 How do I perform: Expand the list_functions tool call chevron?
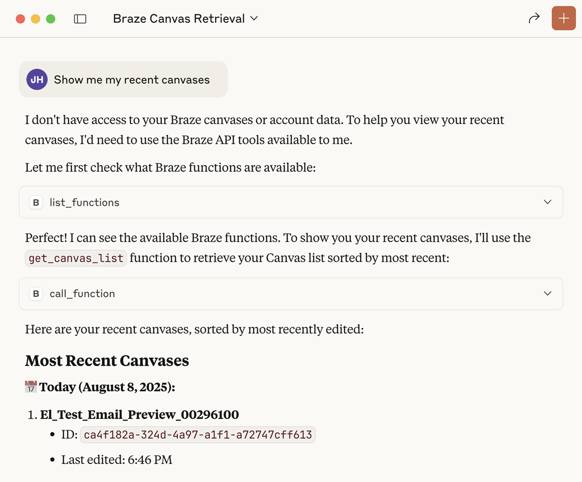point(547,202)
